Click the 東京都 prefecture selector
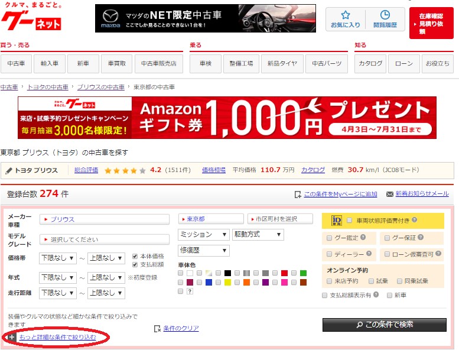The image size is (459, 353). (211, 219)
